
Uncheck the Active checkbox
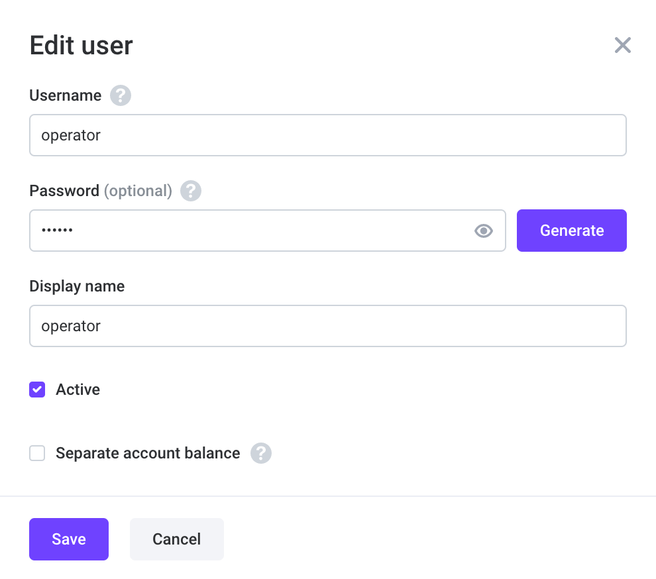(x=37, y=390)
